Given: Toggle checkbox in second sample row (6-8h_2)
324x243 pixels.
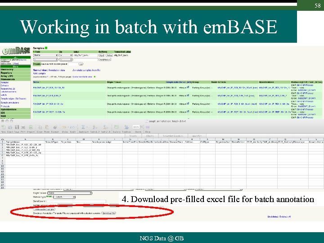Looking at the screenshot, I should click(188, 95).
